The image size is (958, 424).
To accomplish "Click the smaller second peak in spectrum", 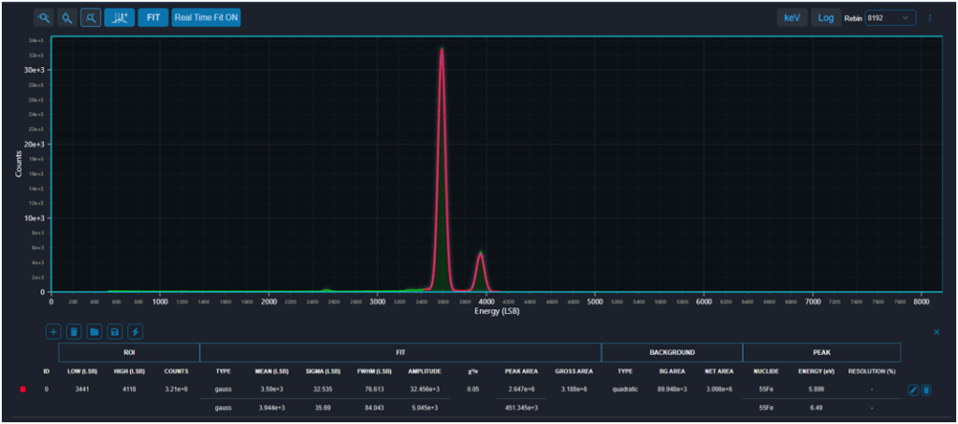I will [481, 272].
